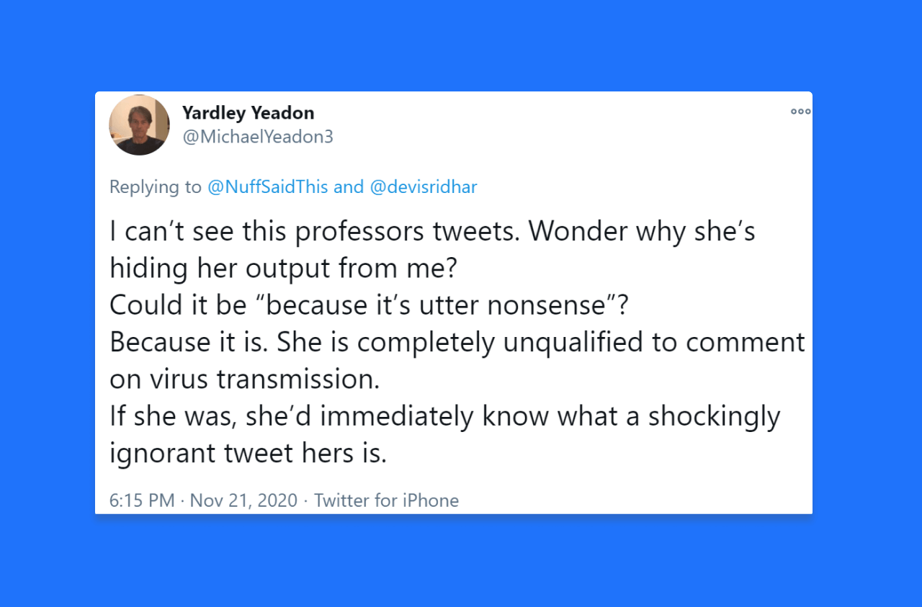Click the 'If she was, she'd immediately know' line

[x=444, y=417]
